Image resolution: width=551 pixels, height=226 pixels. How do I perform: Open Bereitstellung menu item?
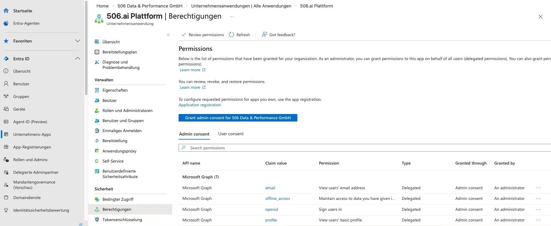point(115,141)
